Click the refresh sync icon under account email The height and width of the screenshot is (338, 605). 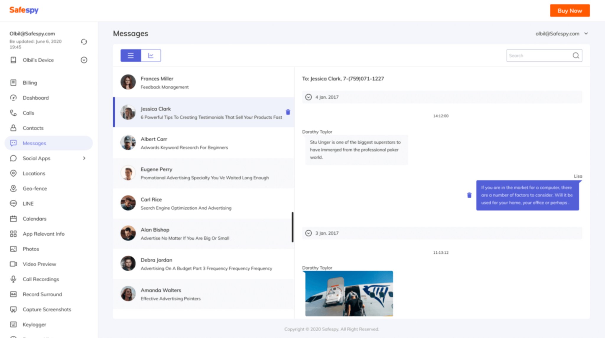point(84,42)
